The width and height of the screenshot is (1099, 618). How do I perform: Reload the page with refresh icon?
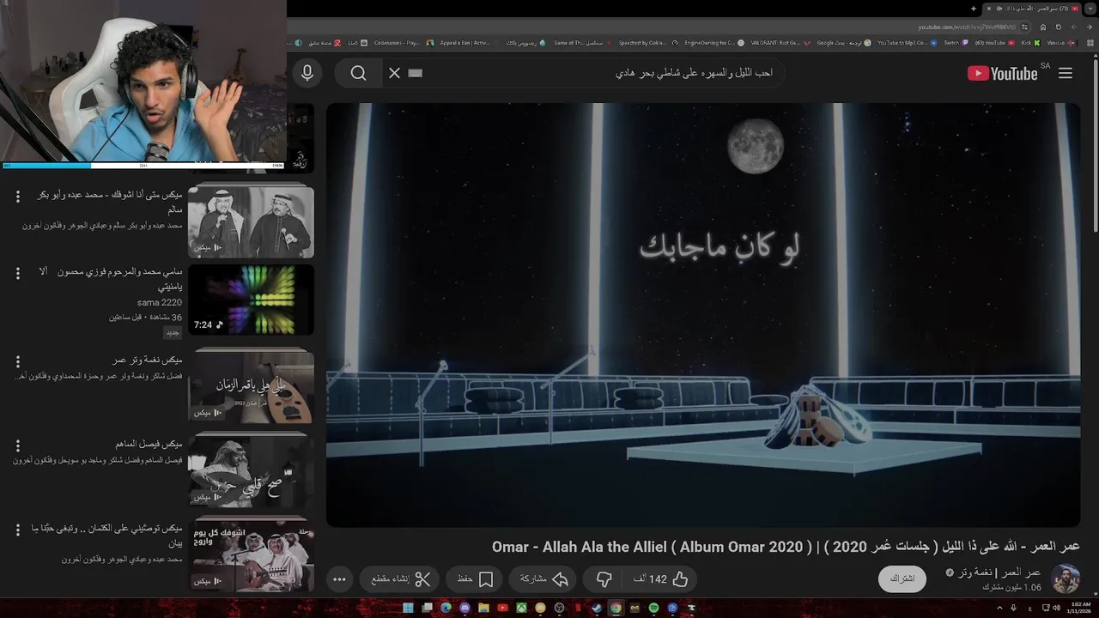tap(1058, 27)
